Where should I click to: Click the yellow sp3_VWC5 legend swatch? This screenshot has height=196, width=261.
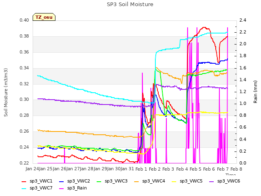[x=174, y=182]
